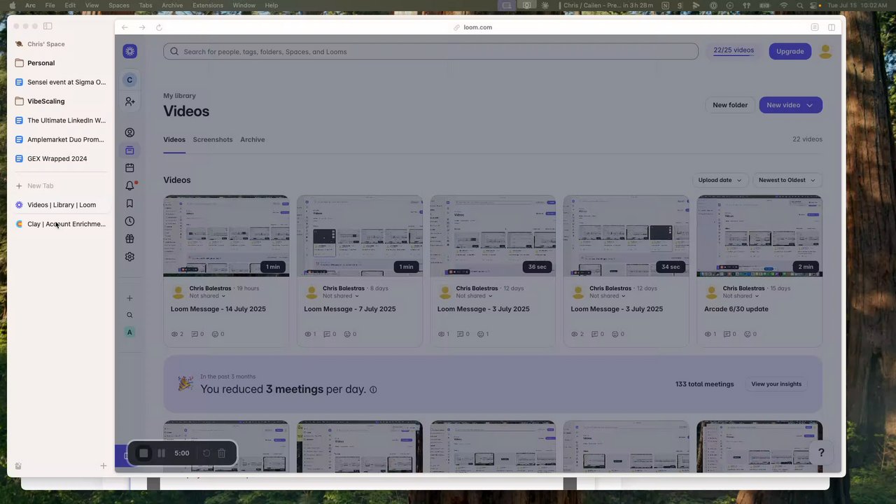Open the help question mark button

[x=821, y=453]
